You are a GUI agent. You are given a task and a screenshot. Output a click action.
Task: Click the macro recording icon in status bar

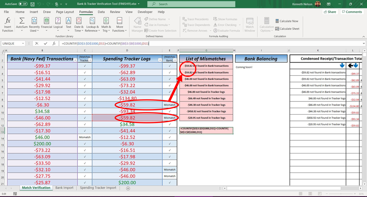15,194
